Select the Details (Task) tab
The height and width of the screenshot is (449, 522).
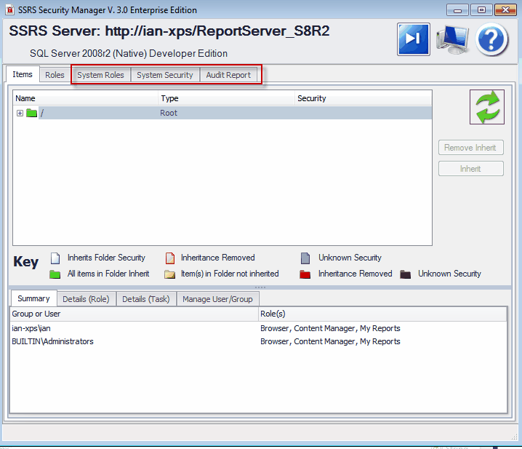pos(146,299)
